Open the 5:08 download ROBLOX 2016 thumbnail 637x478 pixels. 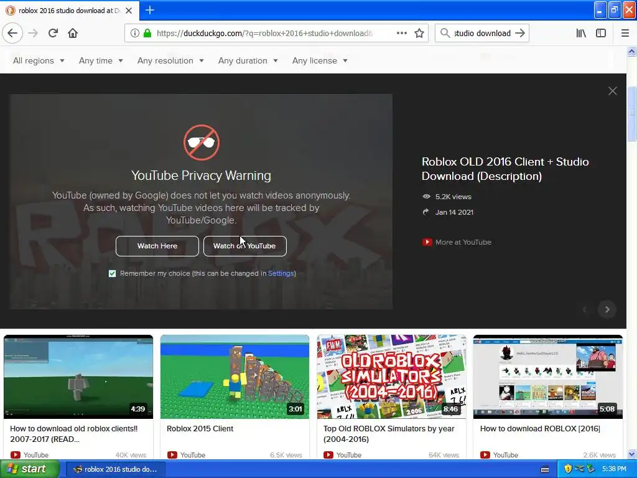(x=548, y=377)
